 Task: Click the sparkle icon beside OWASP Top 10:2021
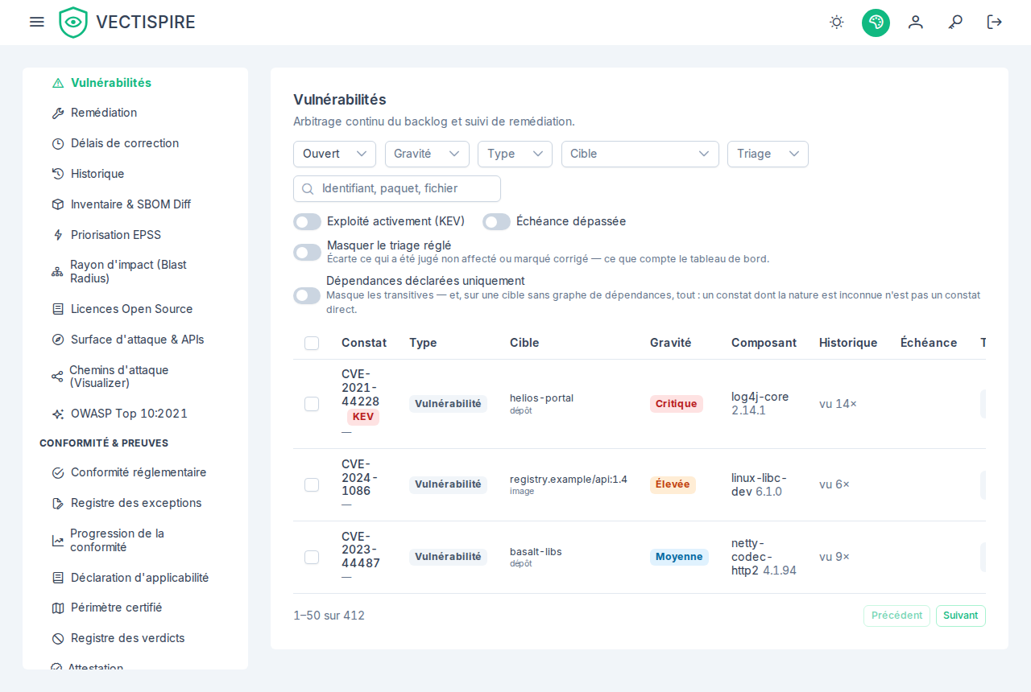tap(58, 414)
